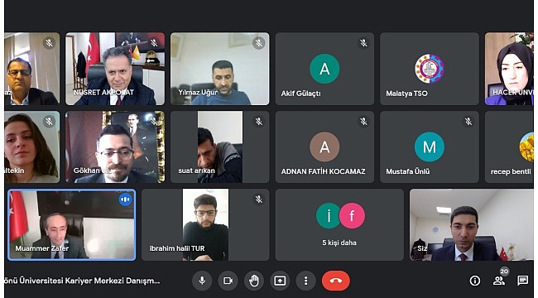Viewport: 538px width, 298px height.
Task: Select the ADNAN FATİH KOCAMAZ tile
Action: pos(324,147)
